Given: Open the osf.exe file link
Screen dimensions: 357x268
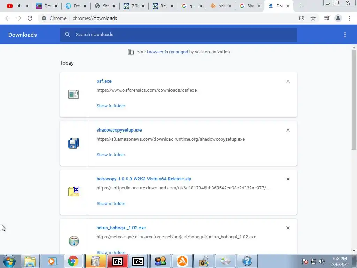Looking at the screenshot, I should click(x=104, y=81).
